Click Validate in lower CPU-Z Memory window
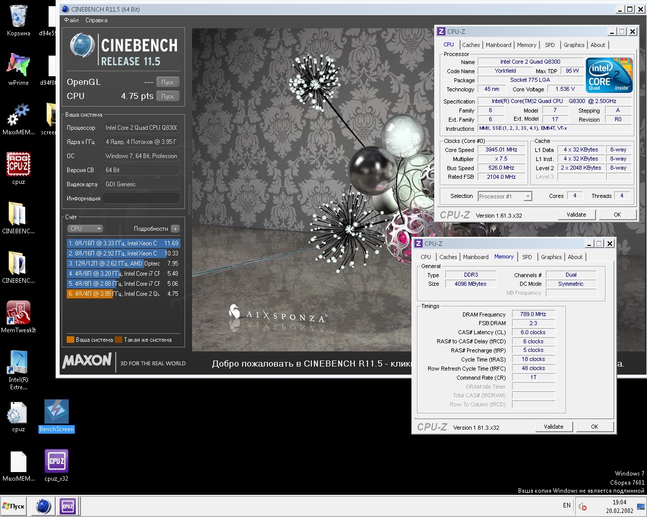 (x=553, y=427)
